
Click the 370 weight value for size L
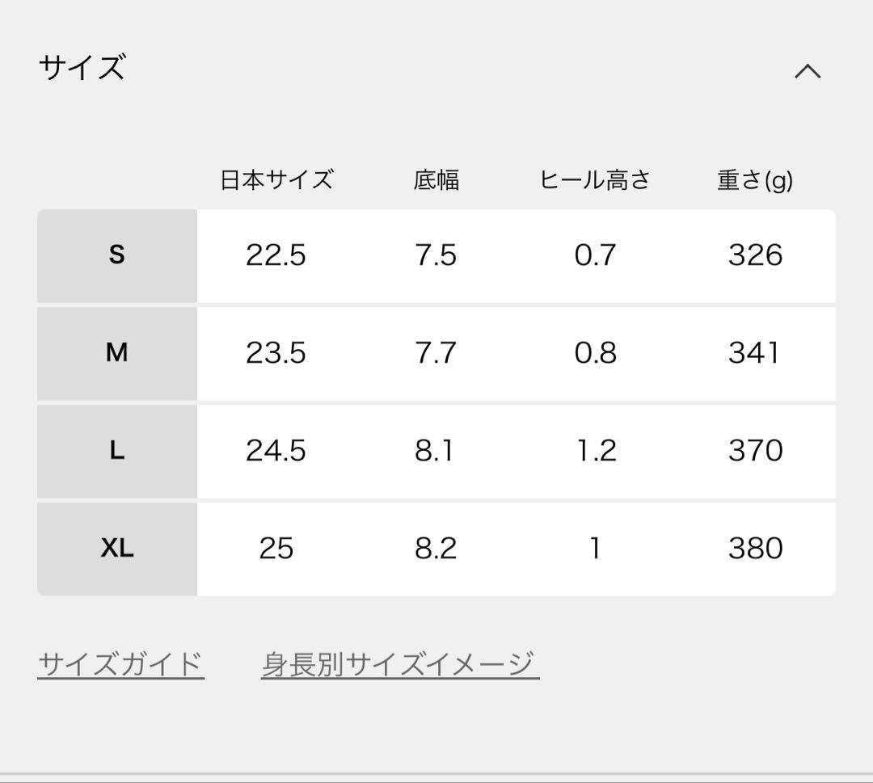point(753,451)
